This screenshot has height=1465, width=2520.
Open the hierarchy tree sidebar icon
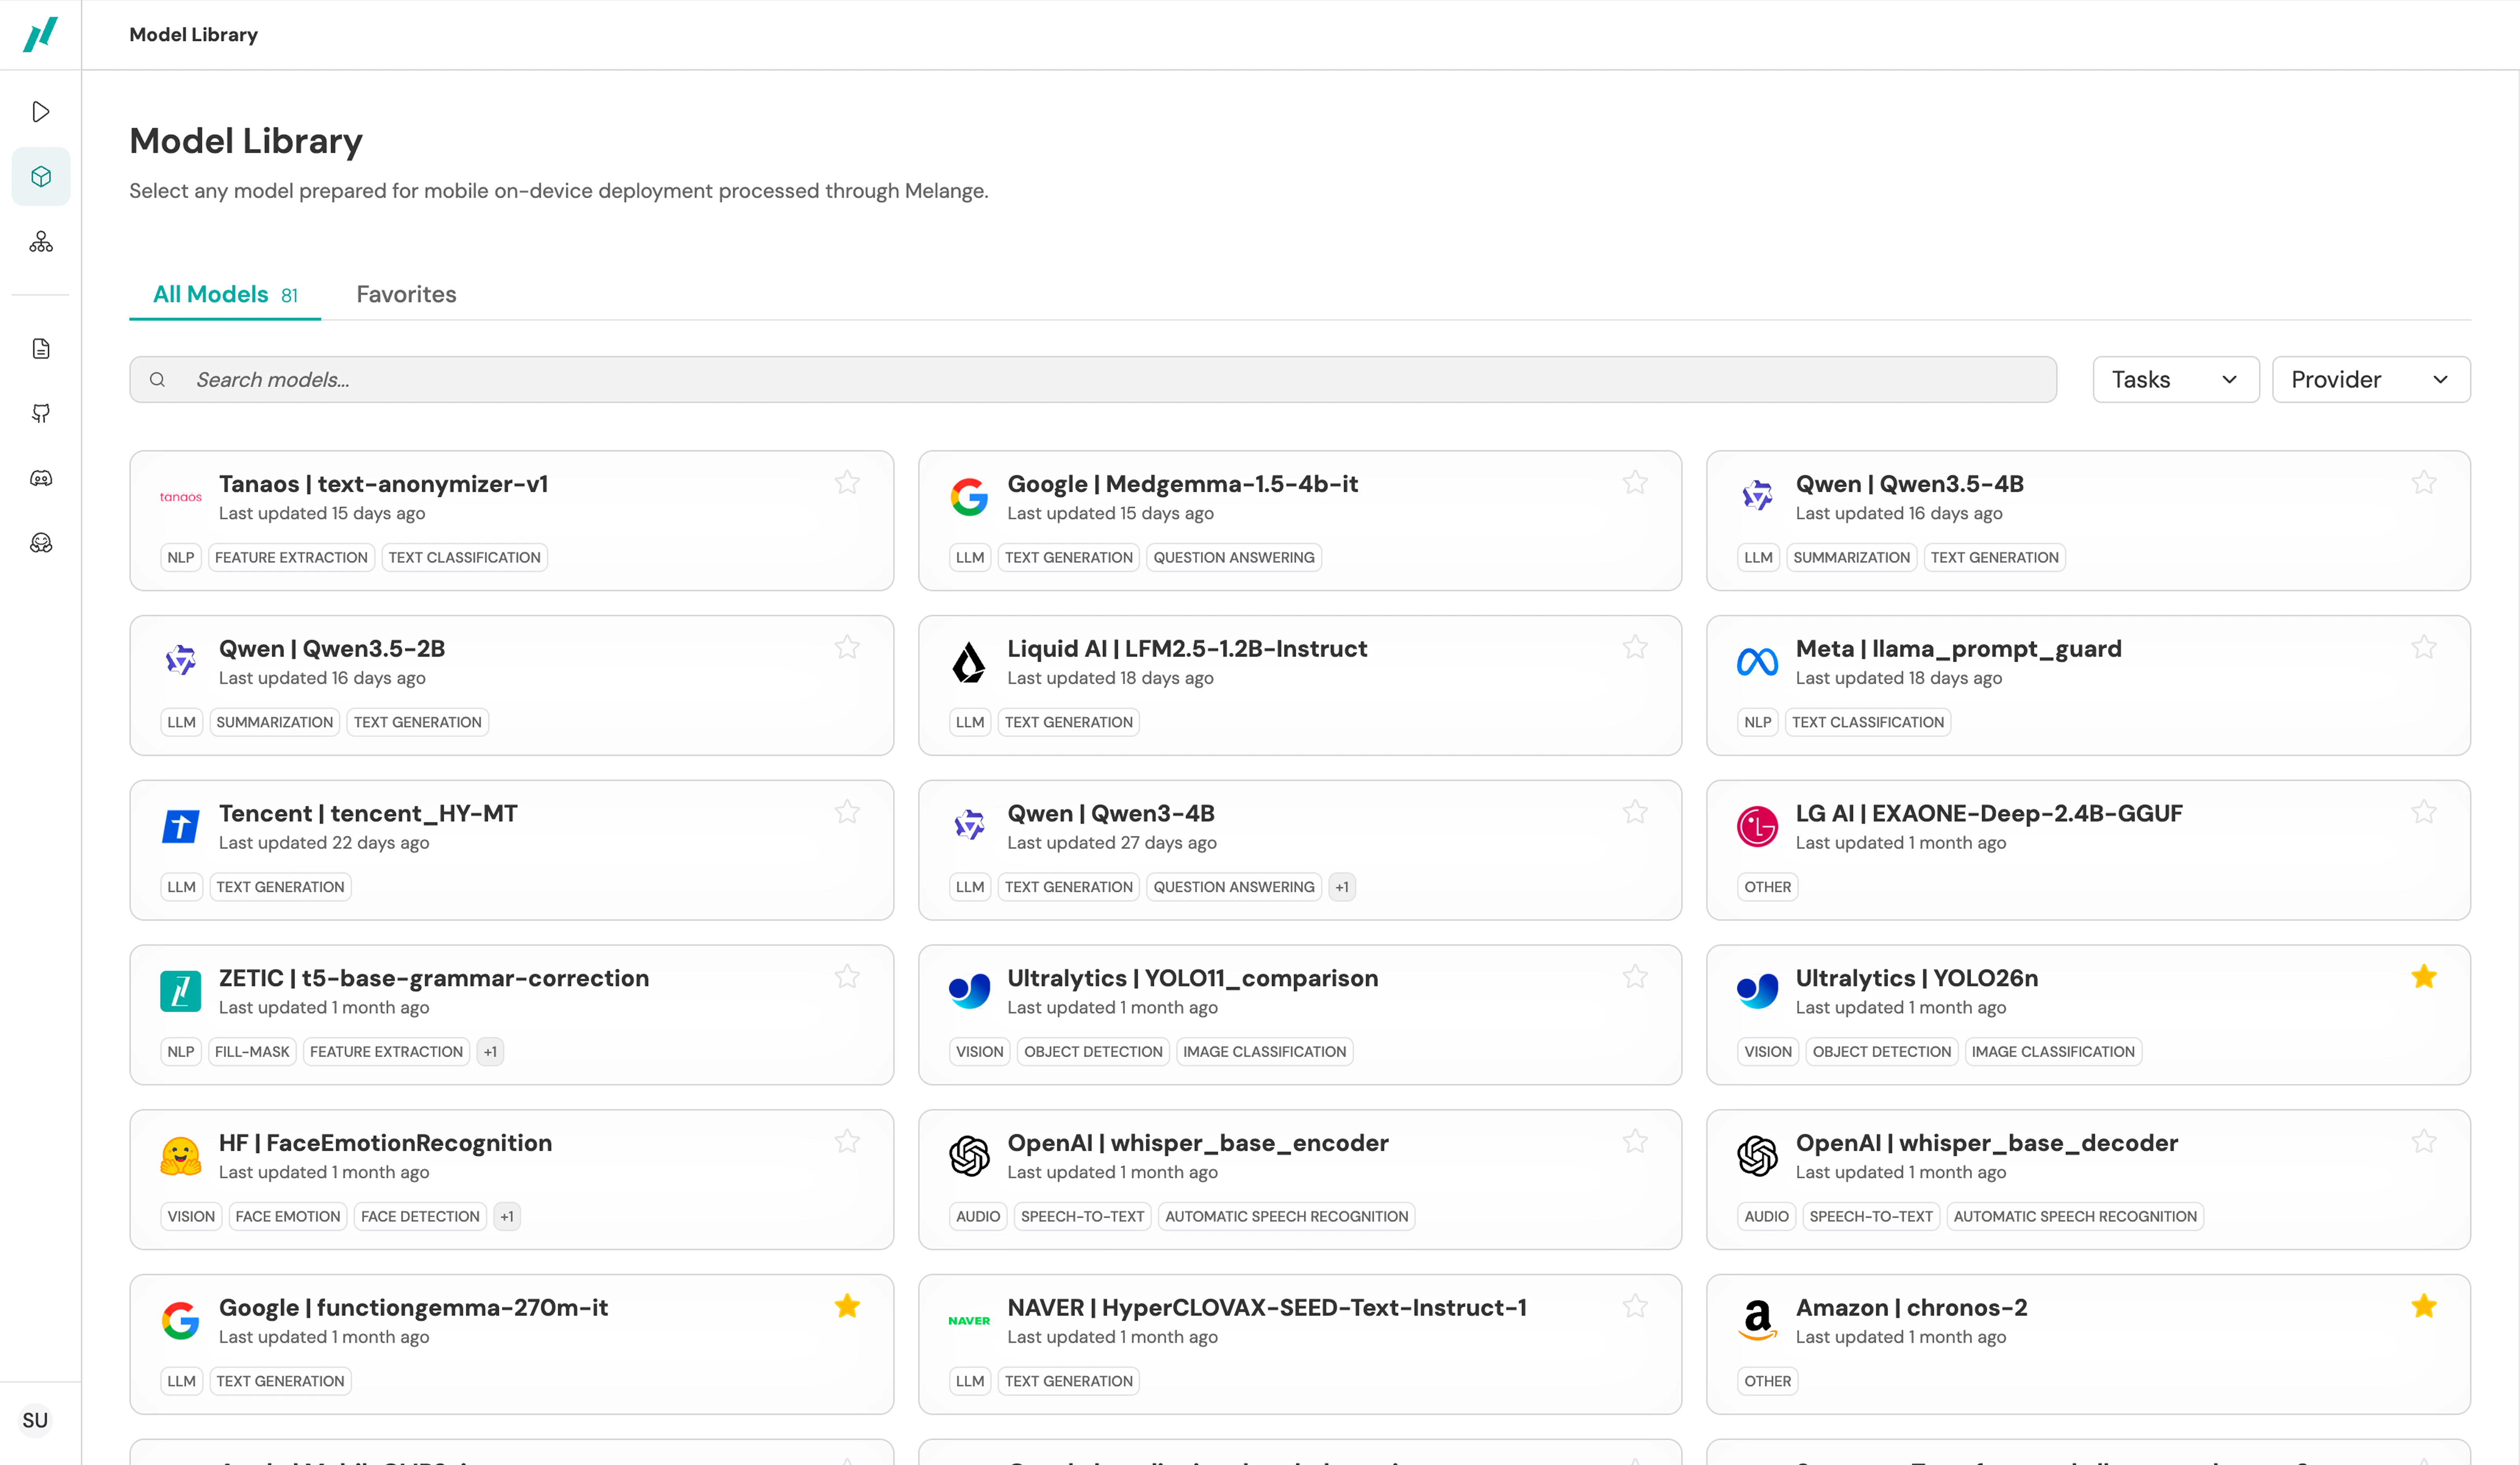pos(41,242)
